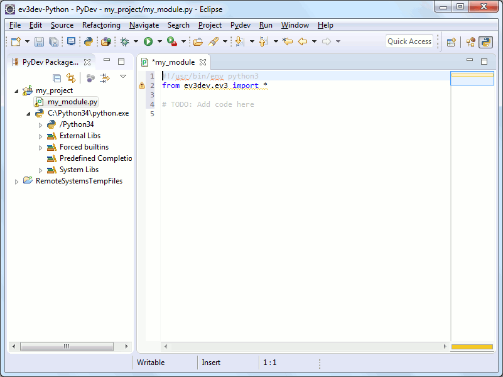Open the Source menu
Viewport: 503px width, 377px height.
click(62, 25)
